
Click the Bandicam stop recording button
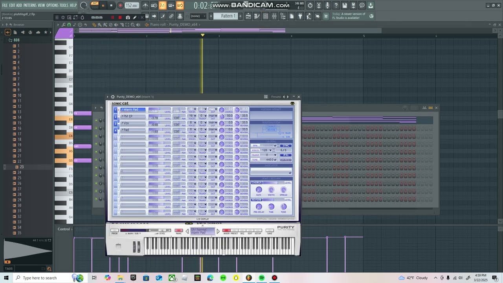point(120,17)
